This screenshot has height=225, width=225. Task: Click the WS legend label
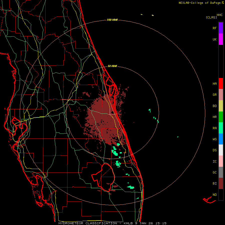pos(214,139)
